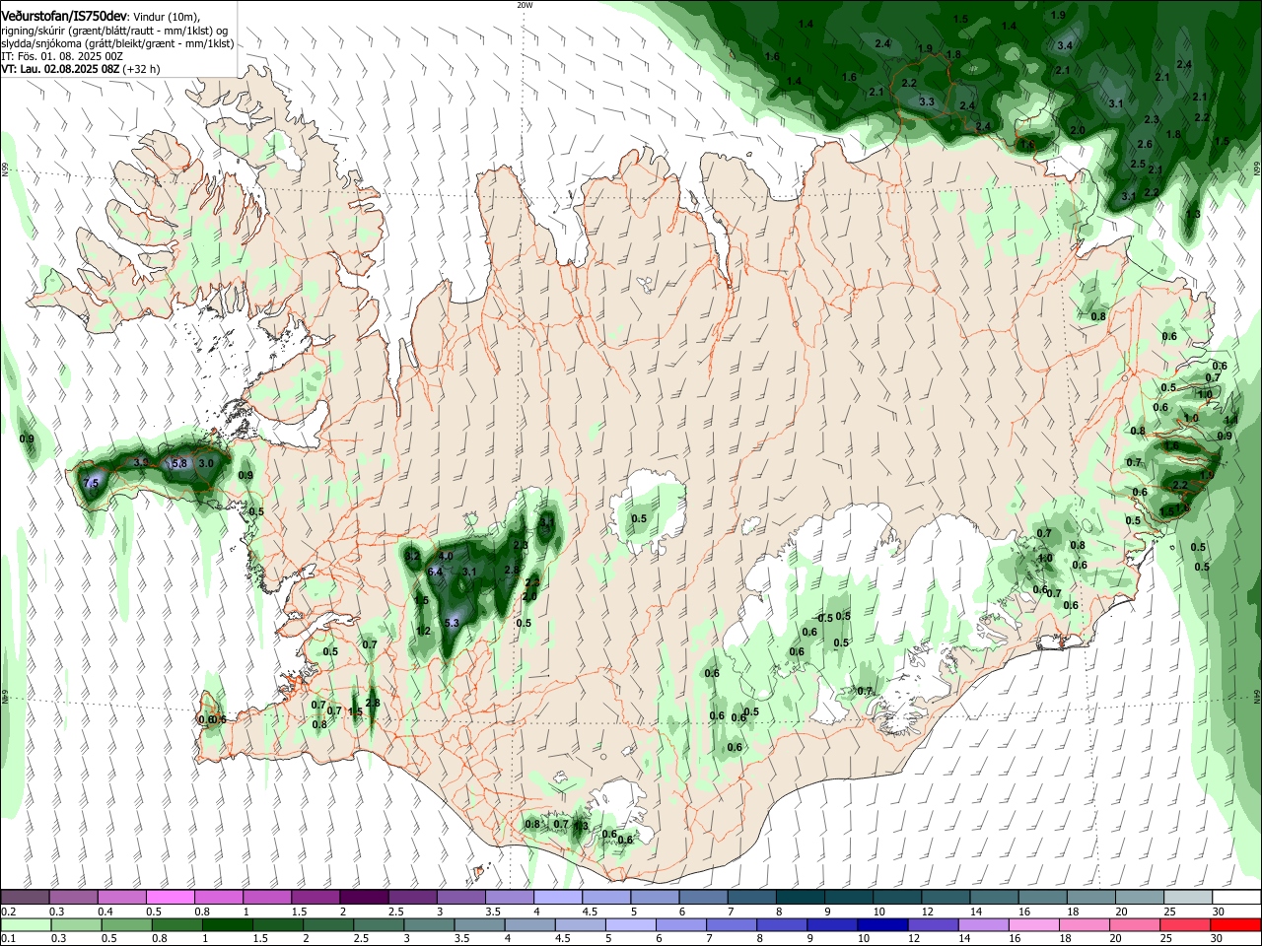This screenshot has height=946, width=1262.
Task: Click the 3.9 precipitation value label
Action: coord(141,462)
